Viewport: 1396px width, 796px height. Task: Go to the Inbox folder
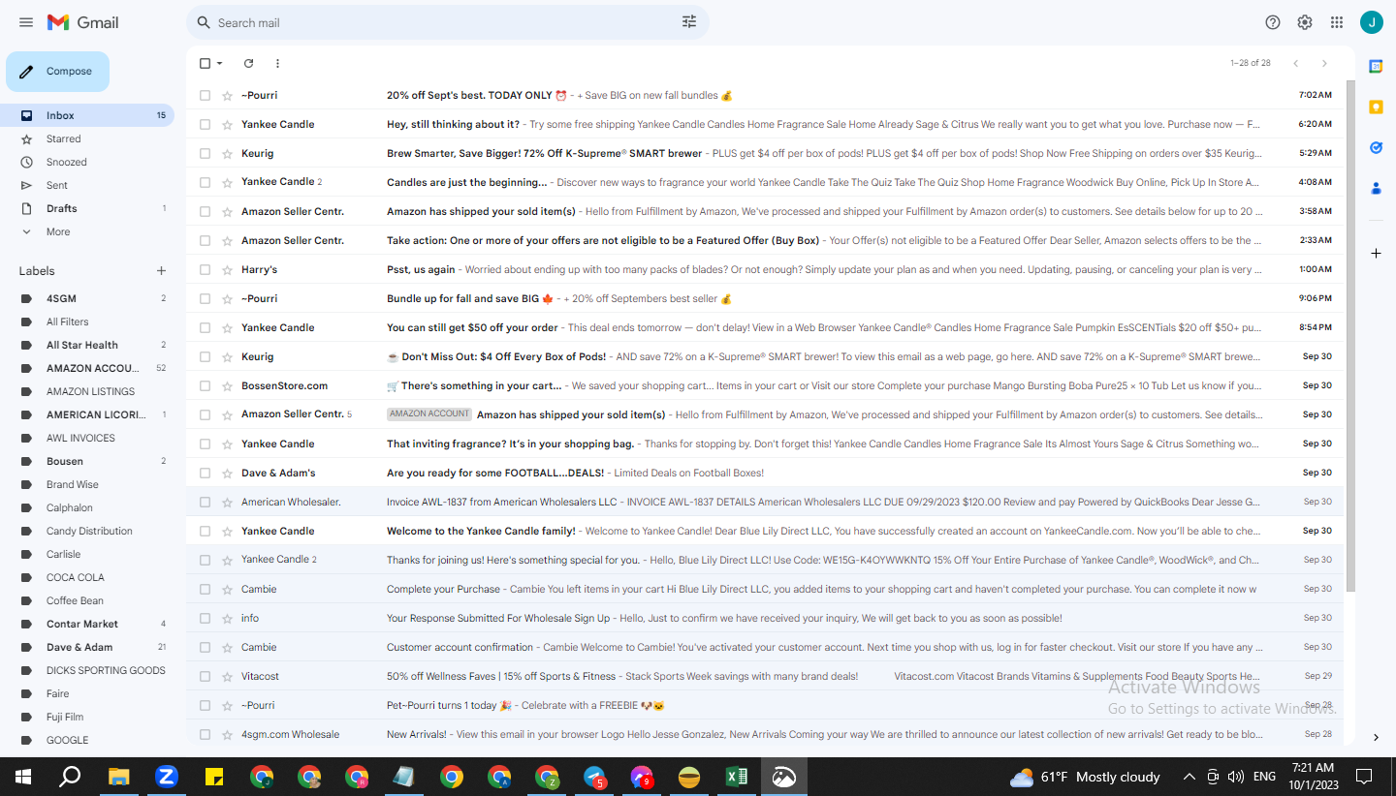click(87, 115)
